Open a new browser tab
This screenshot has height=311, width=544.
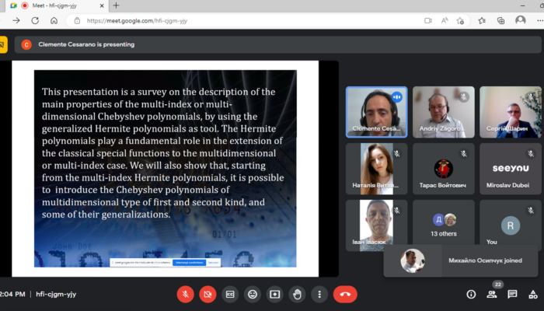tap(117, 5)
